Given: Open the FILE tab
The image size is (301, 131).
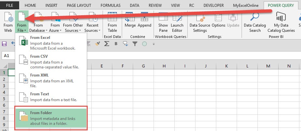Looking at the screenshot, I should [9, 6].
